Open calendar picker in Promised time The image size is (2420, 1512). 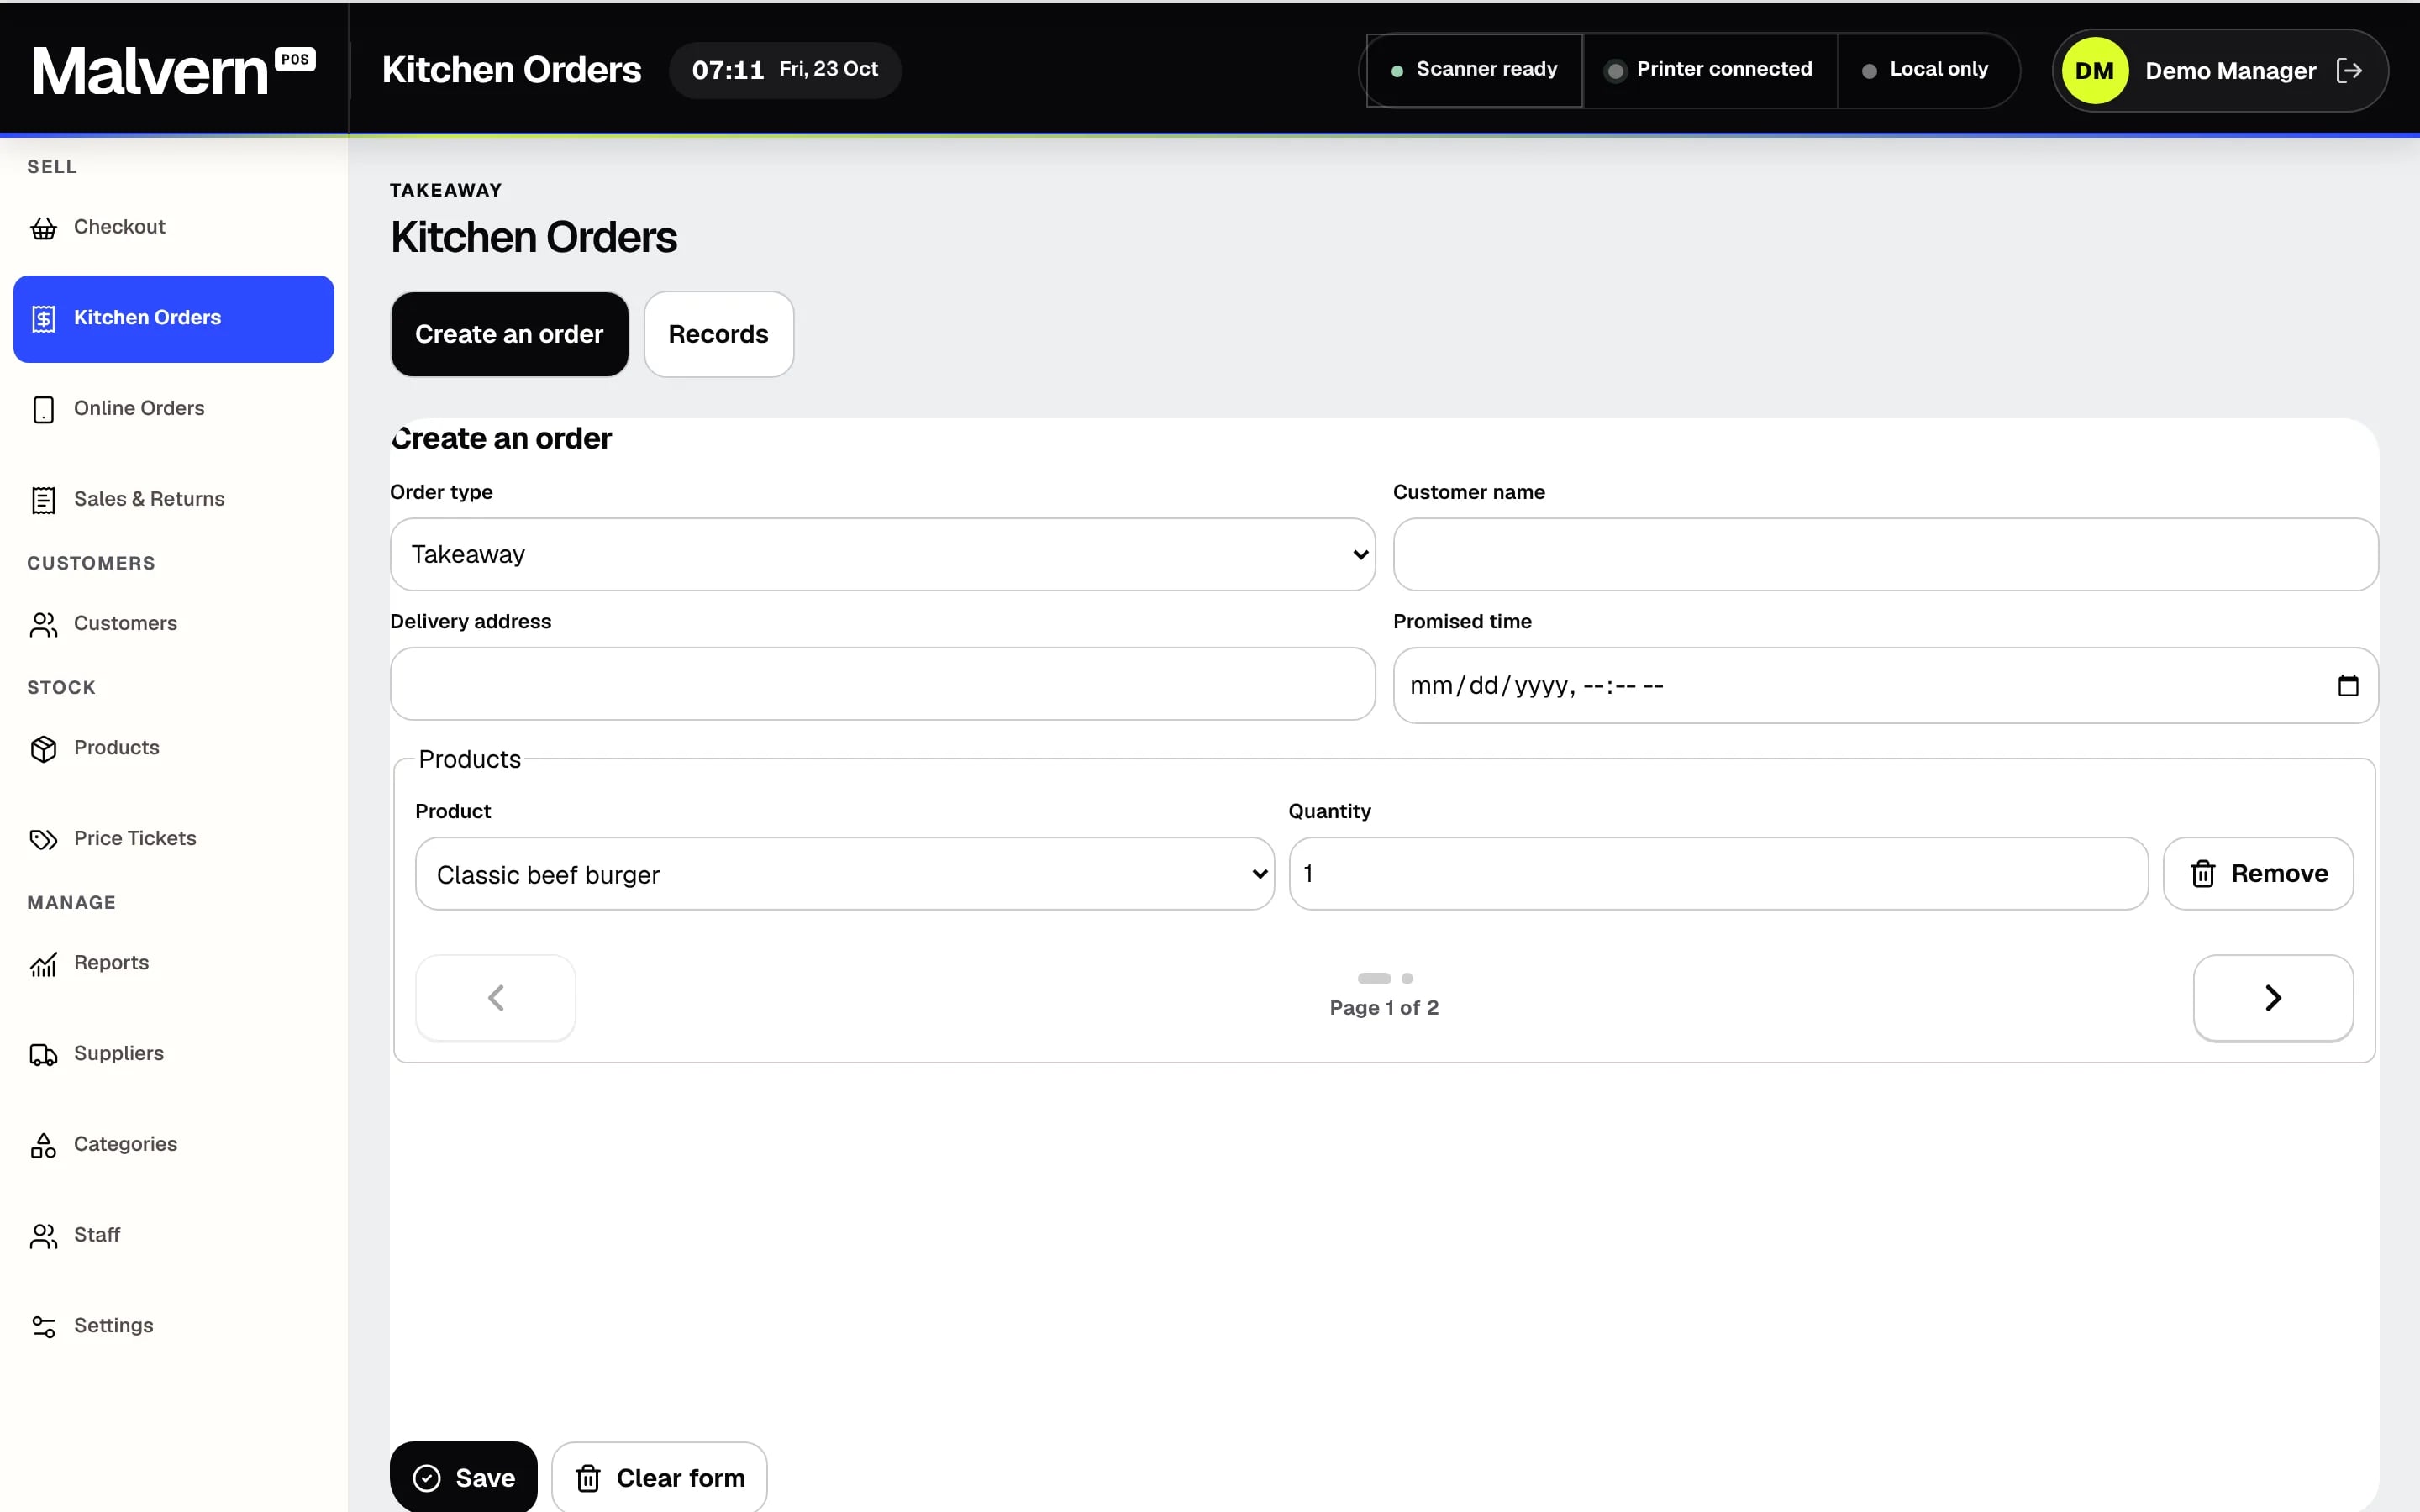[2348, 685]
